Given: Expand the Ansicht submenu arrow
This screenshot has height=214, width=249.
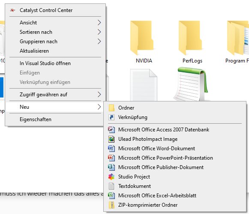Looking at the screenshot, I should click(x=99, y=23).
